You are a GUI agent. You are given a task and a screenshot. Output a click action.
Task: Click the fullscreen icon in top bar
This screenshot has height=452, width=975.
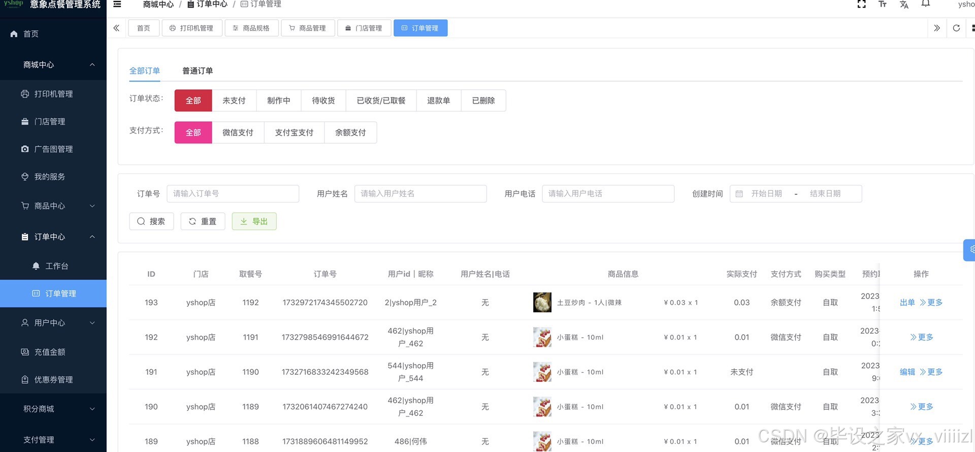862,4
